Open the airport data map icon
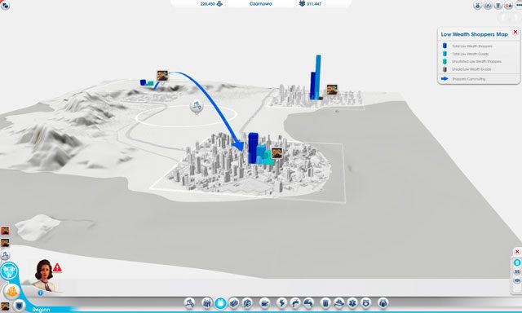This screenshot has height=313, width=522. 190,303
